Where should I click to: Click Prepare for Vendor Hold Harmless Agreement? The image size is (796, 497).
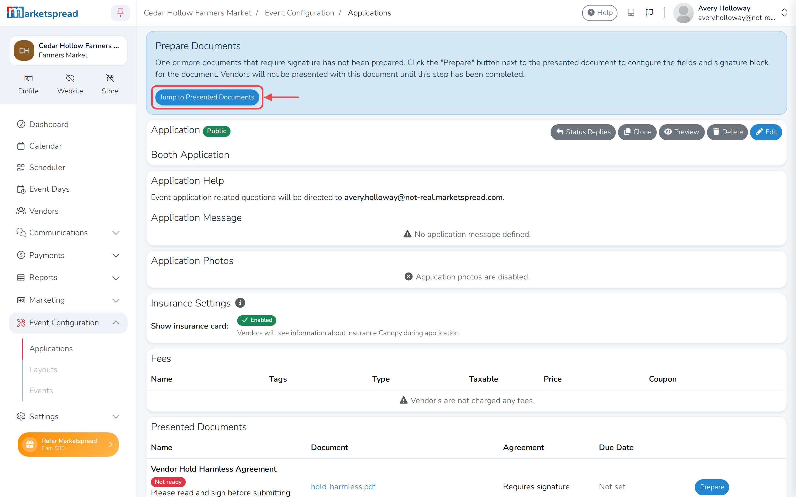[x=712, y=487]
